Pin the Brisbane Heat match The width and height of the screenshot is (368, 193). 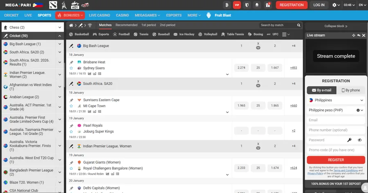71,62
